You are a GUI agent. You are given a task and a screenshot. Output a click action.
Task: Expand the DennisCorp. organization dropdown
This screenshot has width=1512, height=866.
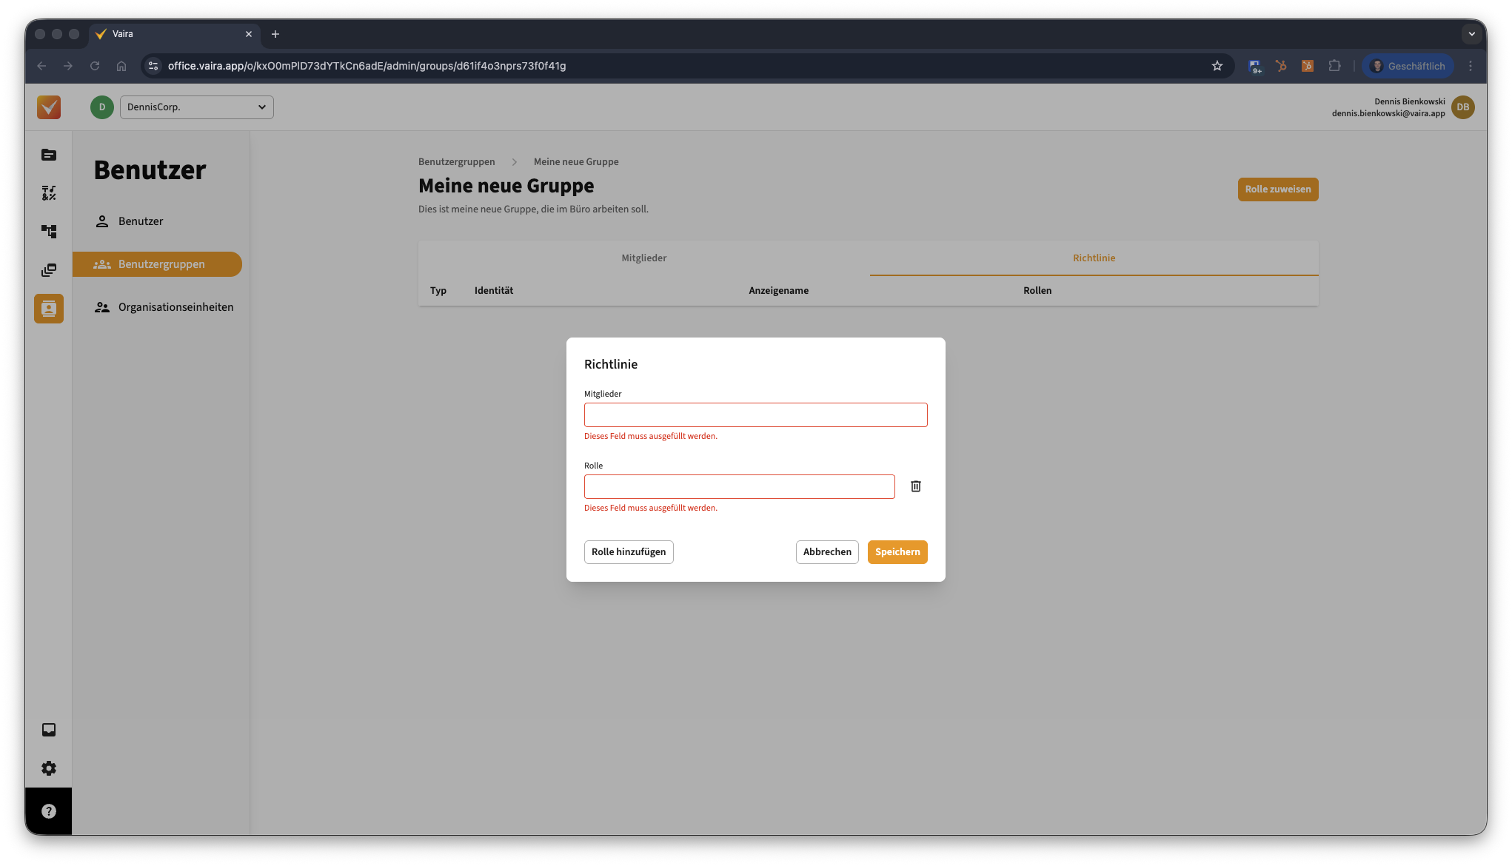click(x=196, y=107)
